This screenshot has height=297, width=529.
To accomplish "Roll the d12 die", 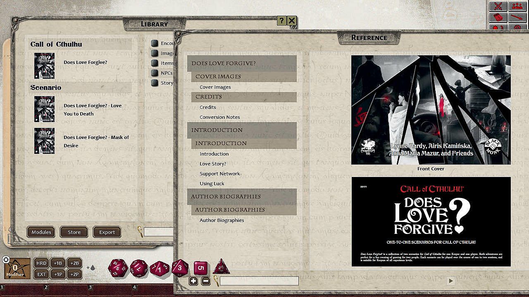I will [x=139, y=269].
